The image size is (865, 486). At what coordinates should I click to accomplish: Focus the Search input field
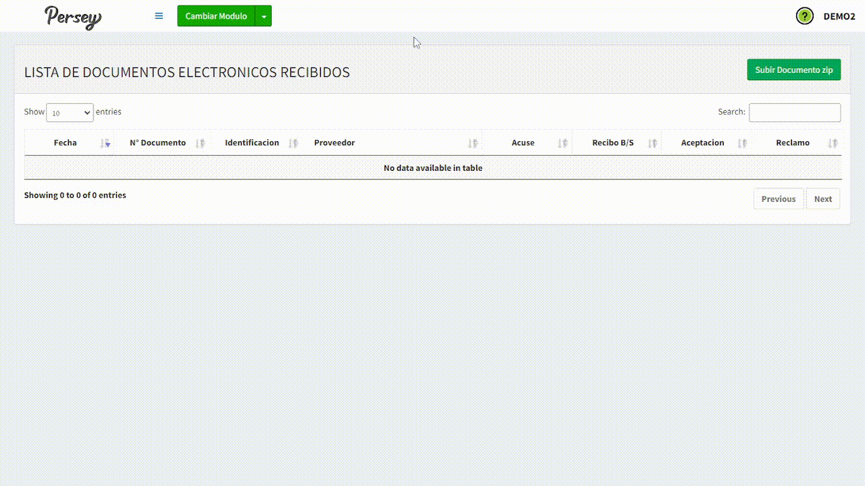[x=795, y=113]
